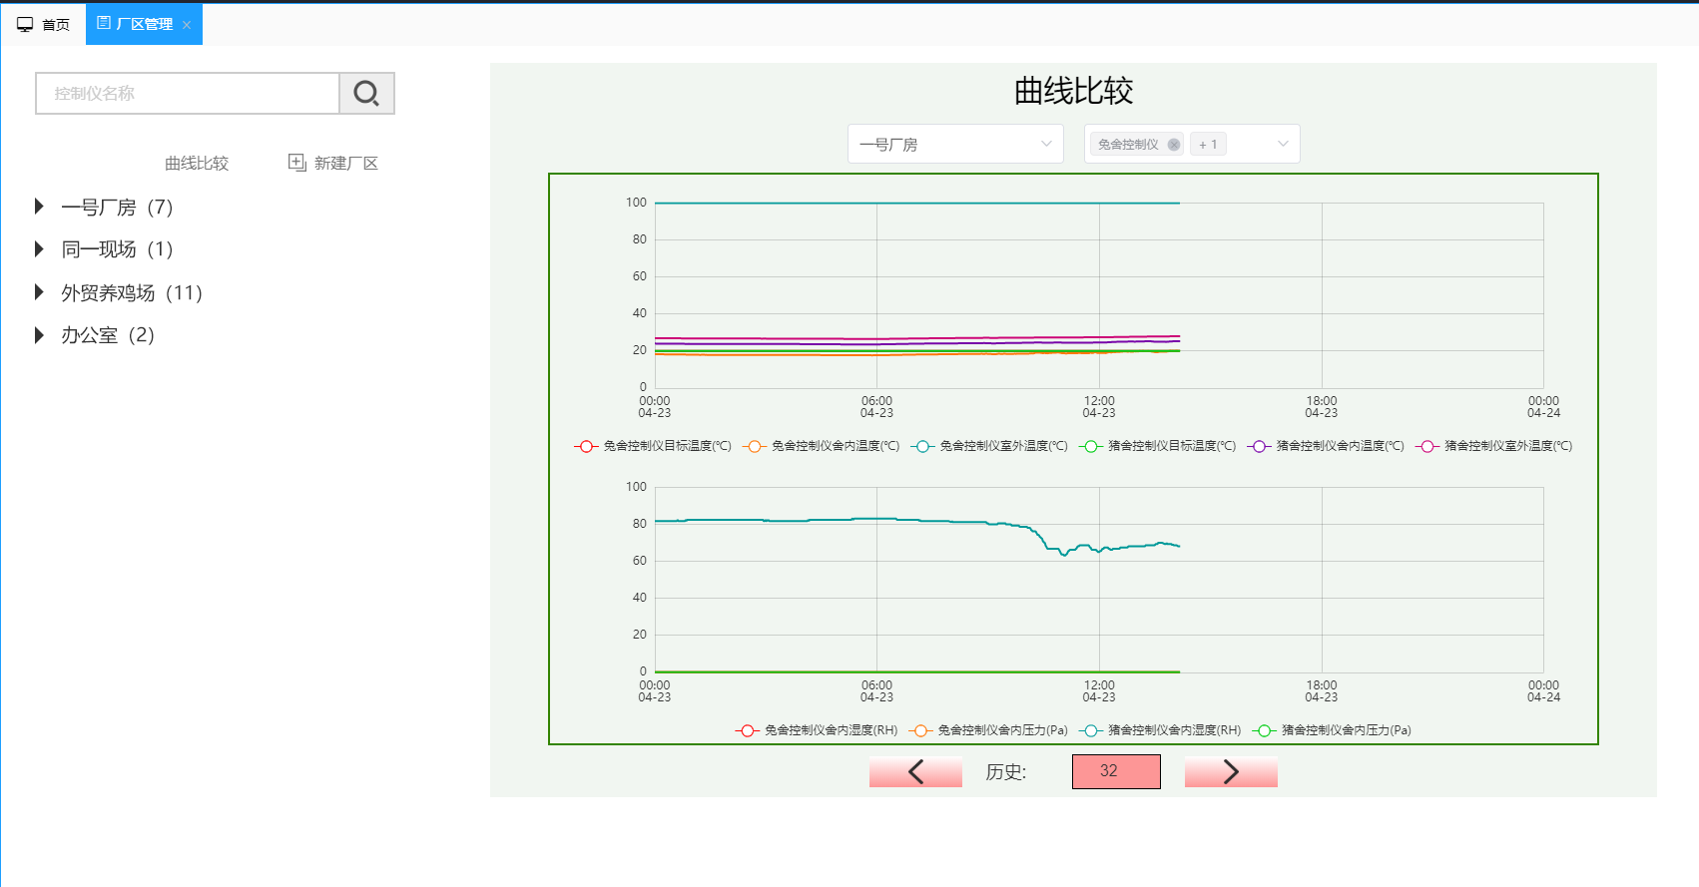Click the 曲线比较 link in sidebar

(197, 163)
